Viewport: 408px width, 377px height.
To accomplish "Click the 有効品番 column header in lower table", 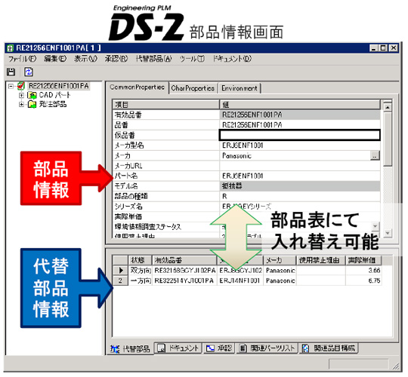I will tap(184, 260).
